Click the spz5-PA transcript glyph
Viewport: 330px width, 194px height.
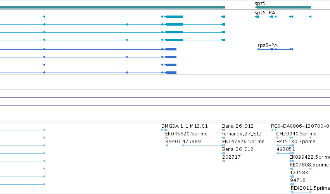coord(275,49)
